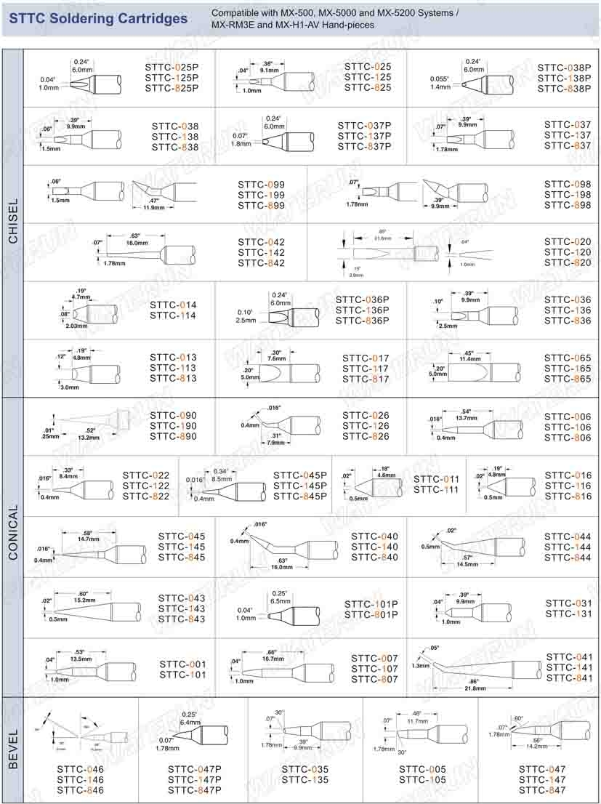The height and width of the screenshot is (804, 601).
Task: Click part number STTC-020
Action: (x=568, y=242)
